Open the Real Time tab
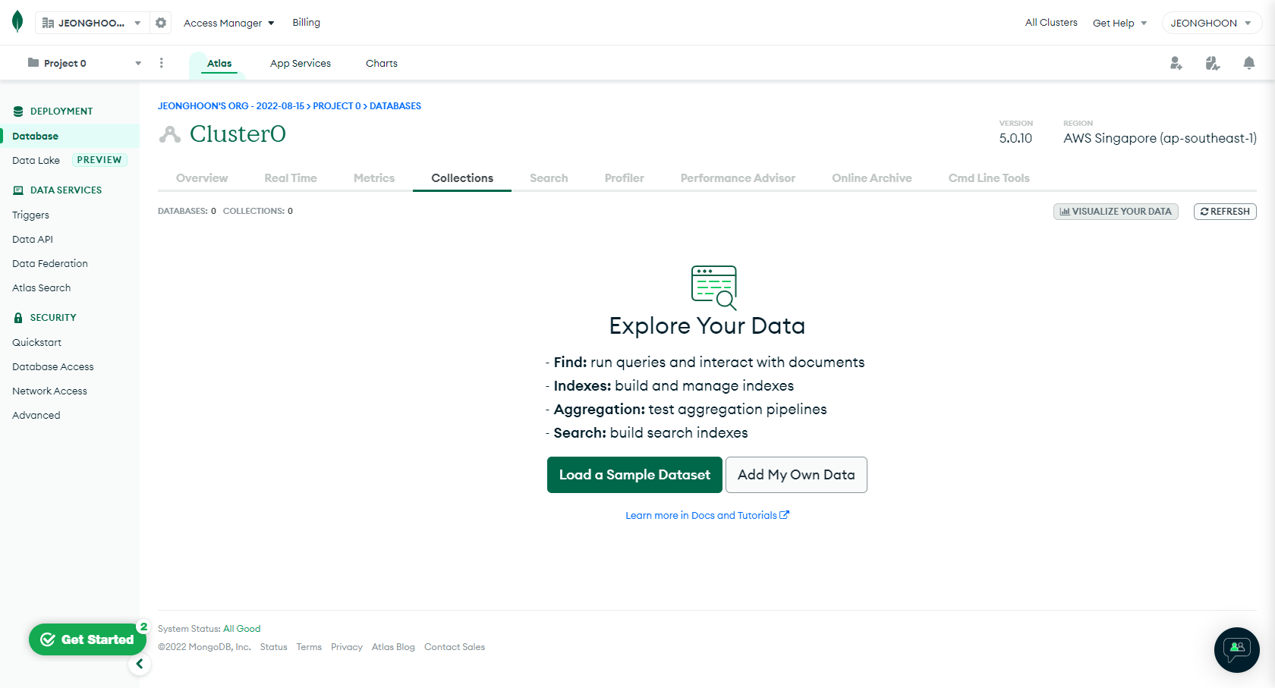The image size is (1275, 688). [x=291, y=178]
